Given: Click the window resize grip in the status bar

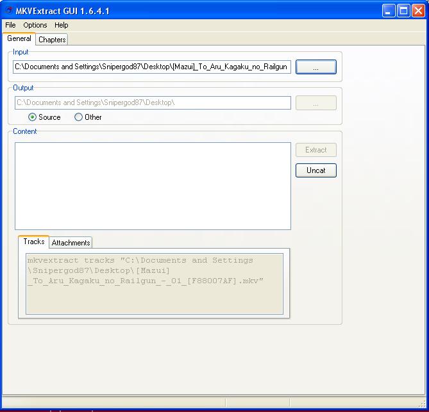Looking at the screenshot, I should pyautogui.click(x=423, y=403).
